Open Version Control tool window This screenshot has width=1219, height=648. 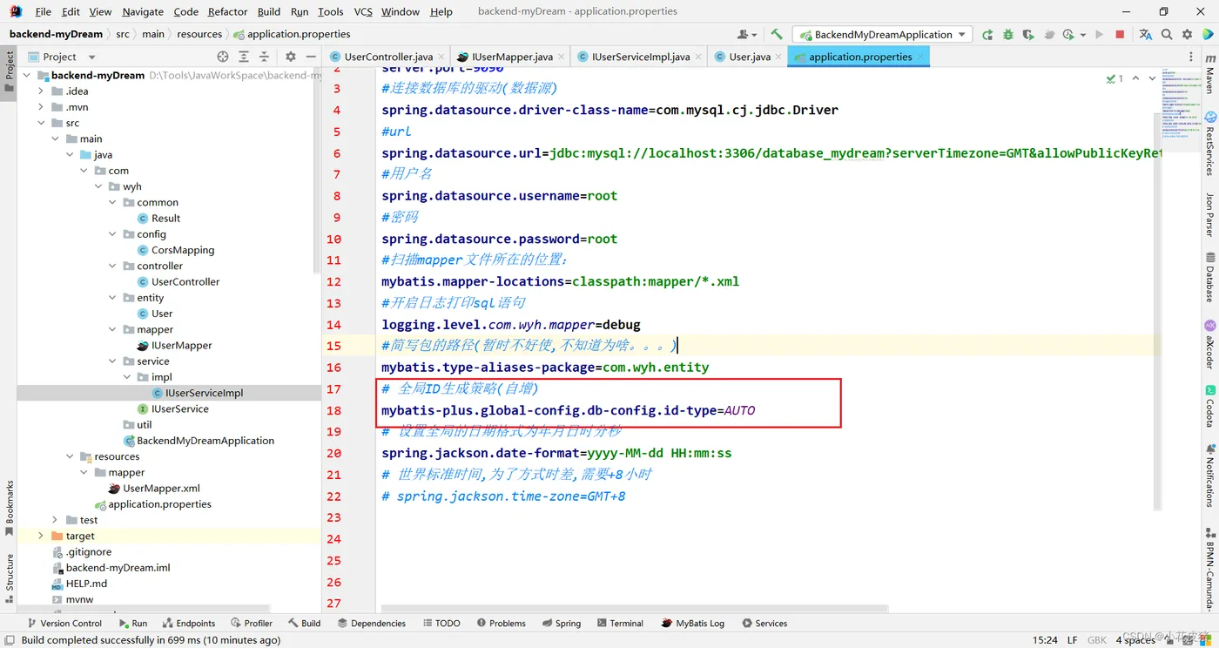click(64, 623)
